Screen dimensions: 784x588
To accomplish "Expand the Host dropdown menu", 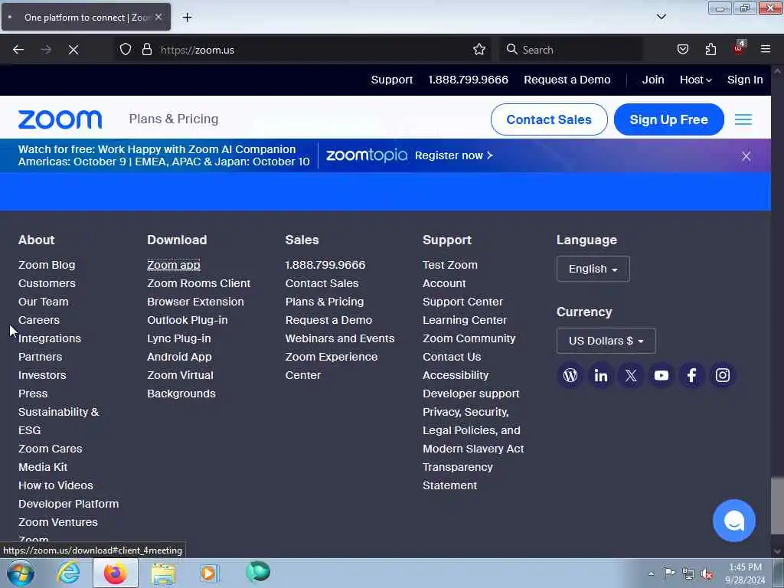I will 695,80.
